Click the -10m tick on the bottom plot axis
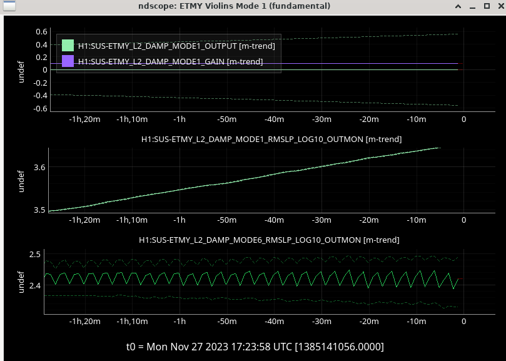The height and width of the screenshot is (361, 506). click(x=416, y=321)
